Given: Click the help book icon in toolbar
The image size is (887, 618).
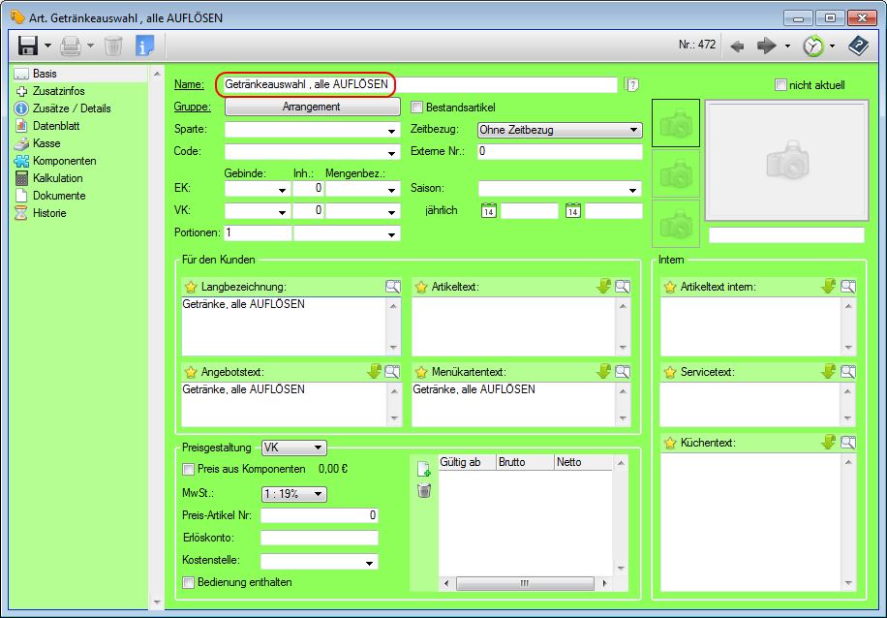Looking at the screenshot, I should pyautogui.click(x=857, y=46).
